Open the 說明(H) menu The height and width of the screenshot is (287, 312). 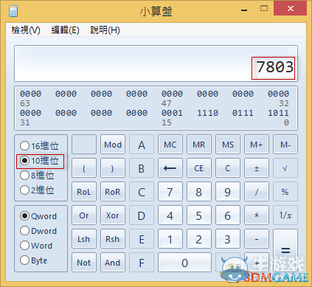coord(105,30)
